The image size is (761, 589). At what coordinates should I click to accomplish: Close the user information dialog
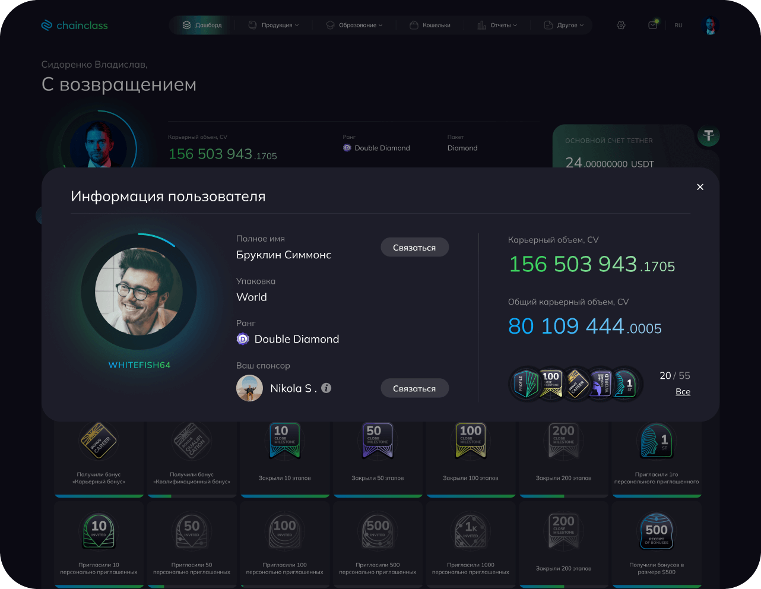pyautogui.click(x=700, y=187)
